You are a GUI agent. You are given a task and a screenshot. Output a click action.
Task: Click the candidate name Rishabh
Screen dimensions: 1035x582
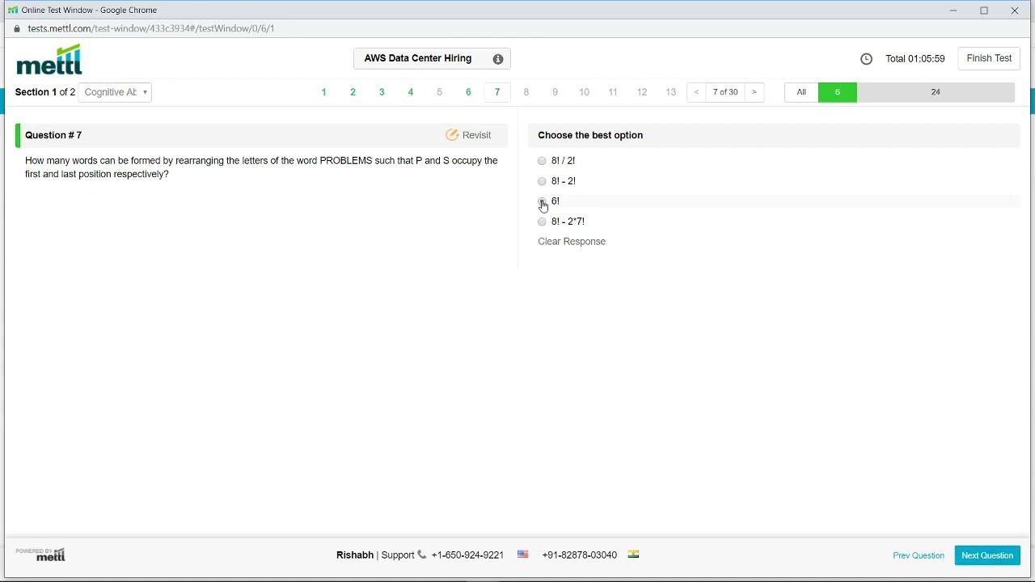[355, 555]
